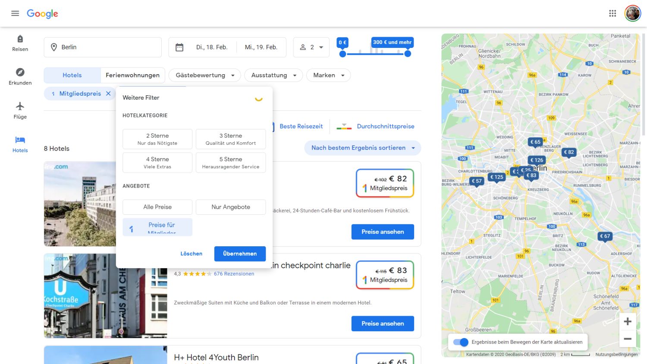Open the Ausstattung filter dropdown
The image size is (647, 364).
point(274,75)
